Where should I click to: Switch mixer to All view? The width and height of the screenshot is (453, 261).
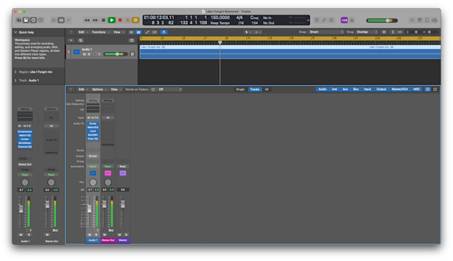tap(266, 89)
